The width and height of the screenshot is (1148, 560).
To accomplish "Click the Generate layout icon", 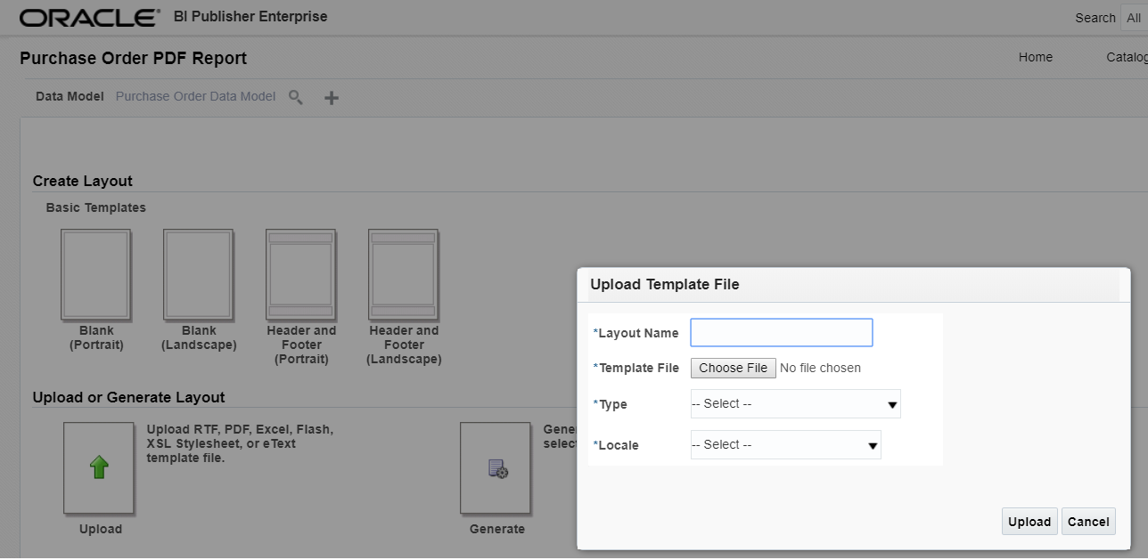I will 496,467.
